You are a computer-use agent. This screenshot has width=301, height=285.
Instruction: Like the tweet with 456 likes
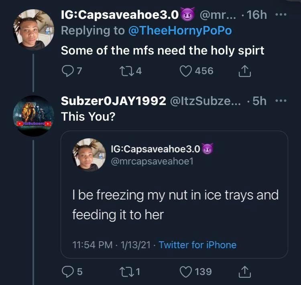point(186,71)
